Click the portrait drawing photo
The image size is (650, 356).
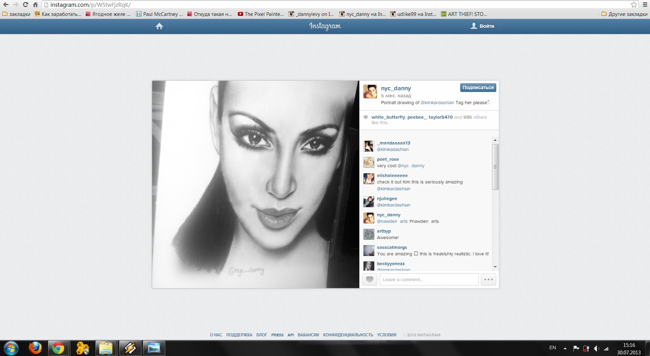(x=256, y=184)
